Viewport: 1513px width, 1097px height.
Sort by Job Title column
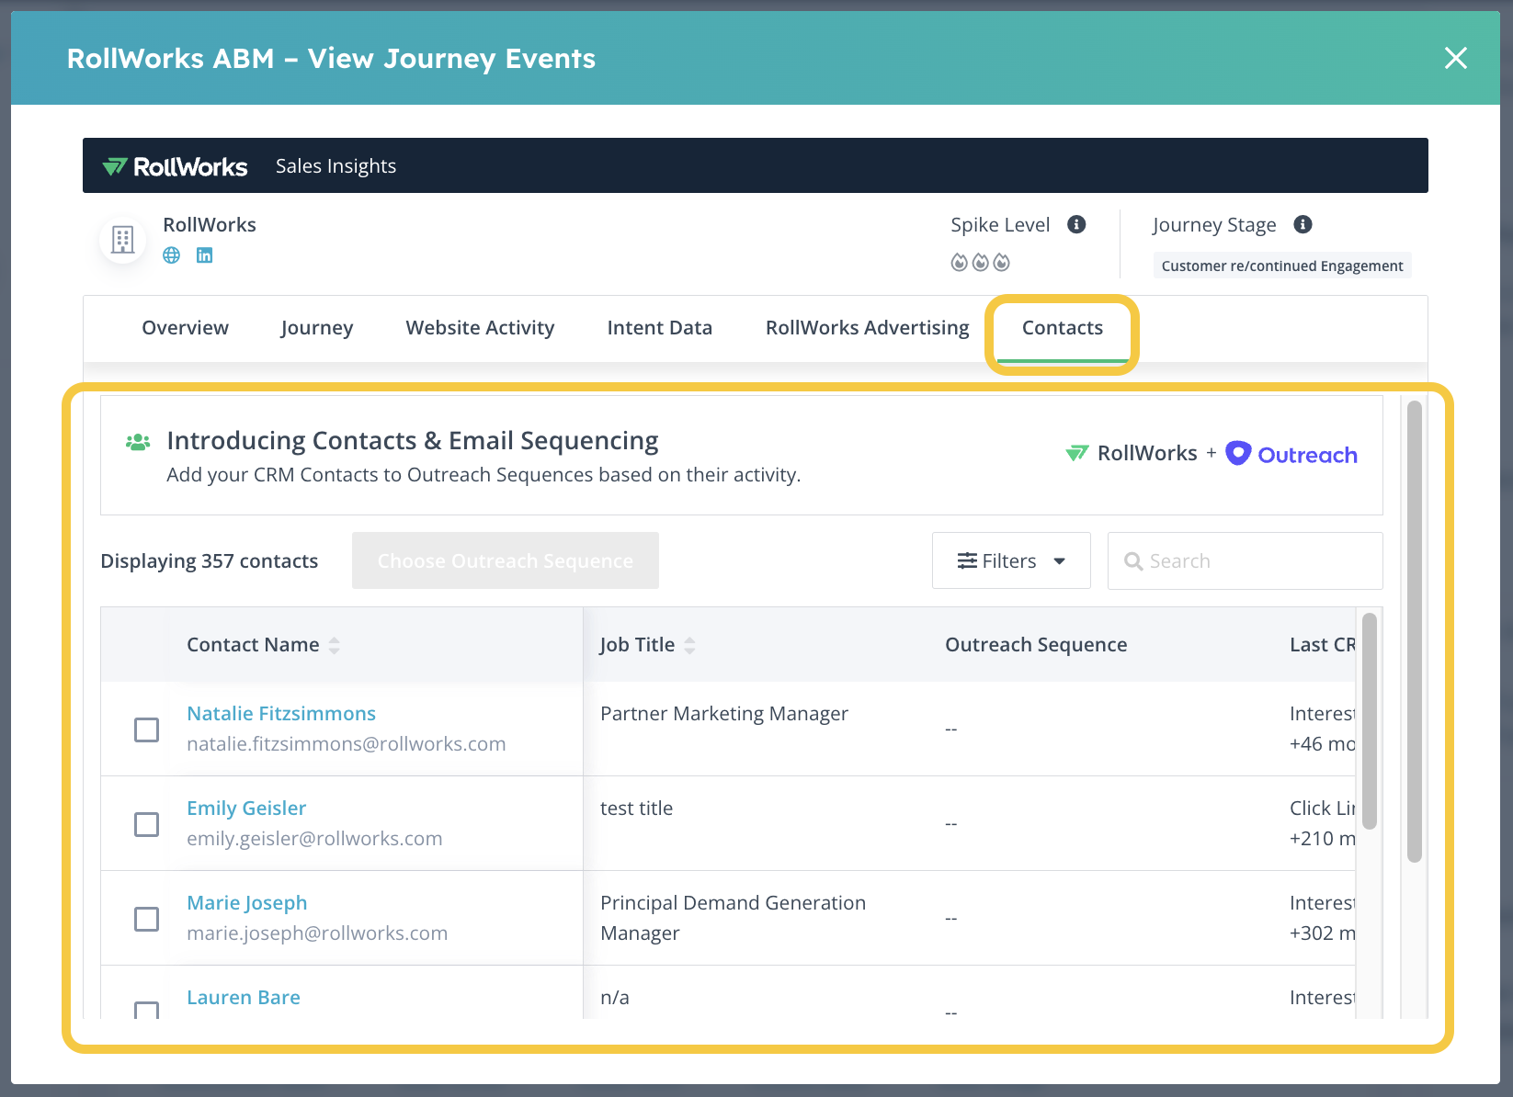click(x=689, y=645)
